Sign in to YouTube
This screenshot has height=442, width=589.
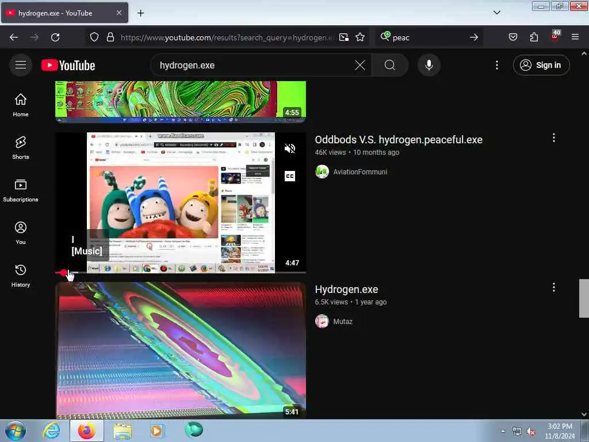click(541, 66)
